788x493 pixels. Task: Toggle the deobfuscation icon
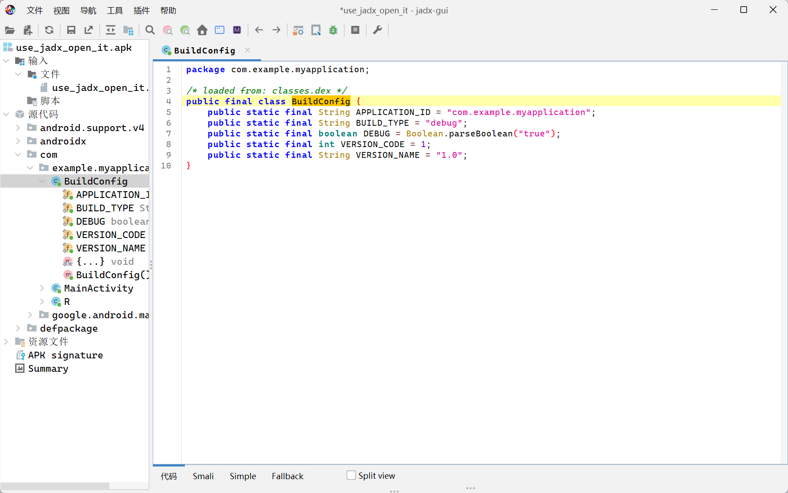pos(298,30)
